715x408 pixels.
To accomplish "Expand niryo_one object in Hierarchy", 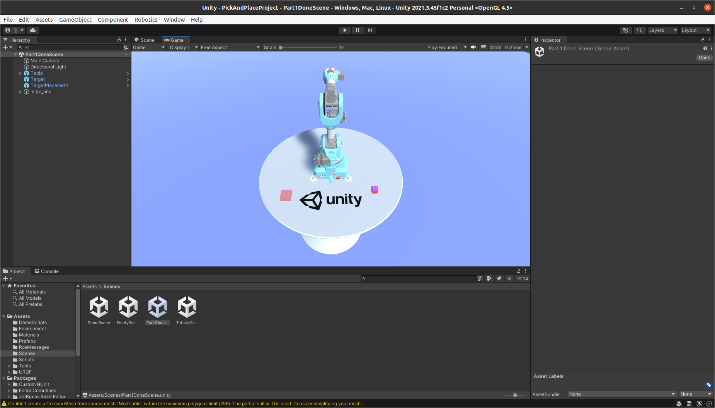I will (21, 92).
